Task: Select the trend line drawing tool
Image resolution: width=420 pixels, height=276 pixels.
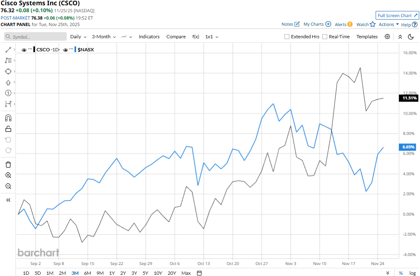Action: coord(8,50)
